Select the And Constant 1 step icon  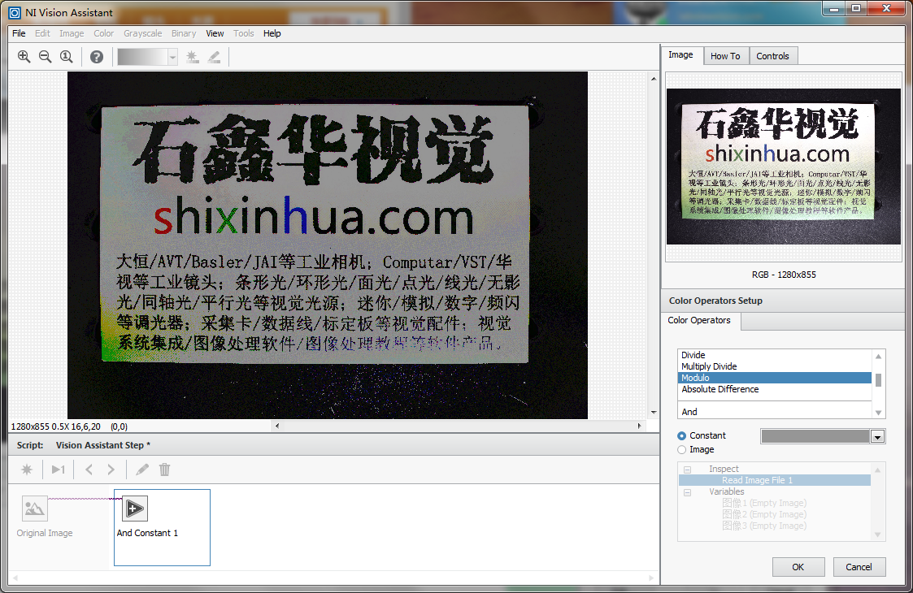point(134,509)
